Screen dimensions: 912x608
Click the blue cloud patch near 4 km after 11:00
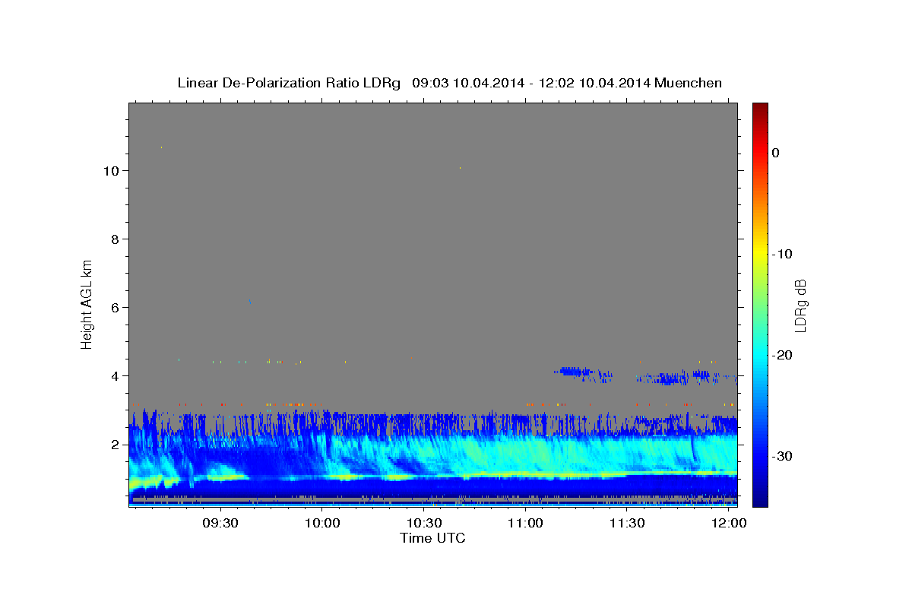coord(574,372)
